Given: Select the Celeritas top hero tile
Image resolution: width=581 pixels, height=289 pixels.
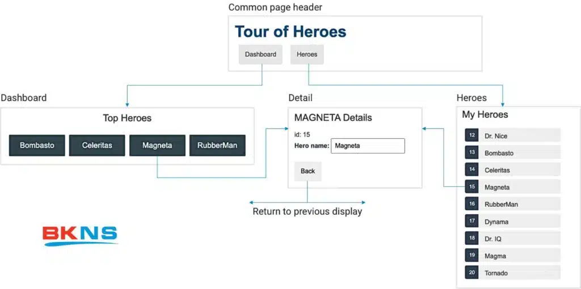Looking at the screenshot, I should [x=97, y=146].
